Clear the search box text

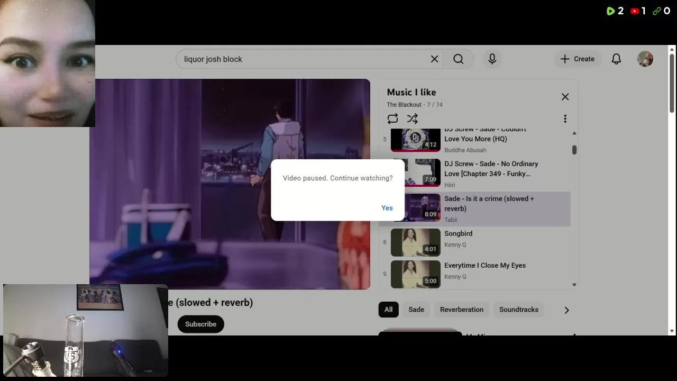point(434,59)
